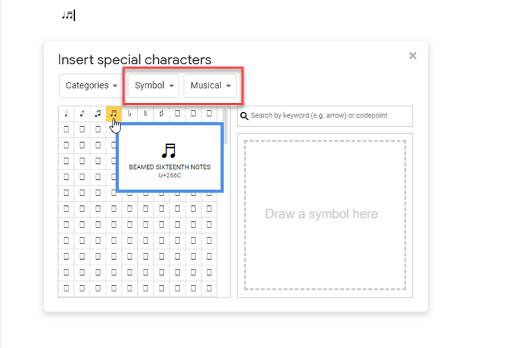Image resolution: width=518 pixels, height=348 pixels.
Task: Click the search by keyword or codepoint field
Action: click(325, 116)
